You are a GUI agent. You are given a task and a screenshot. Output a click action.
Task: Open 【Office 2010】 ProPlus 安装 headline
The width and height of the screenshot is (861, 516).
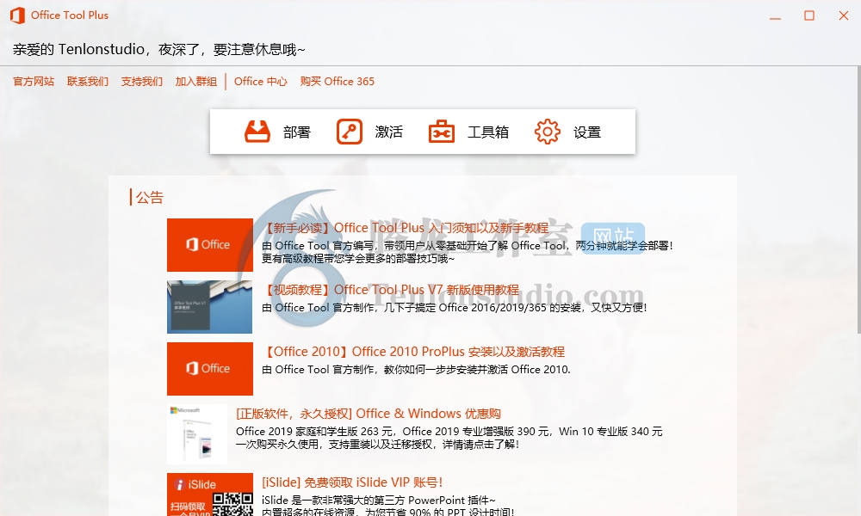413,352
